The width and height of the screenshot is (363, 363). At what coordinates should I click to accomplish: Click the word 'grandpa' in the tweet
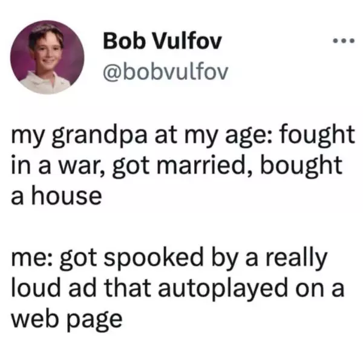point(99,136)
